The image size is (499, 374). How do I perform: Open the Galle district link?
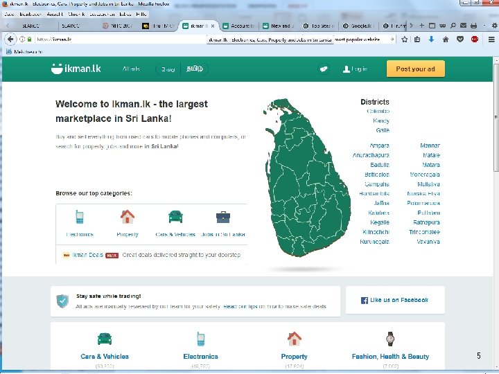click(x=383, y=130)
